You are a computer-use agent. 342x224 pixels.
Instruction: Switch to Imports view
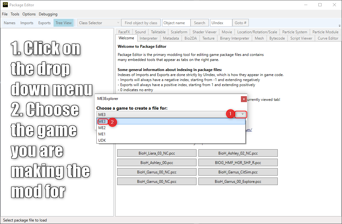coord(27,23)
